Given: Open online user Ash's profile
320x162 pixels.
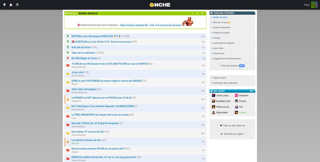Looking at the screenshot, I should pos(241,107).
